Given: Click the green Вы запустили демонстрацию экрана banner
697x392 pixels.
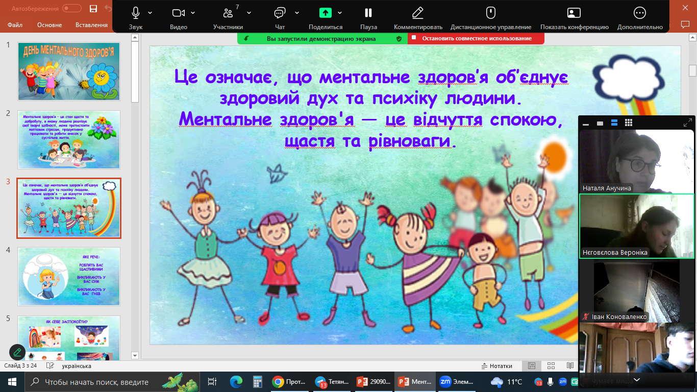Looking at the screenshot, I should click(322, 38).
